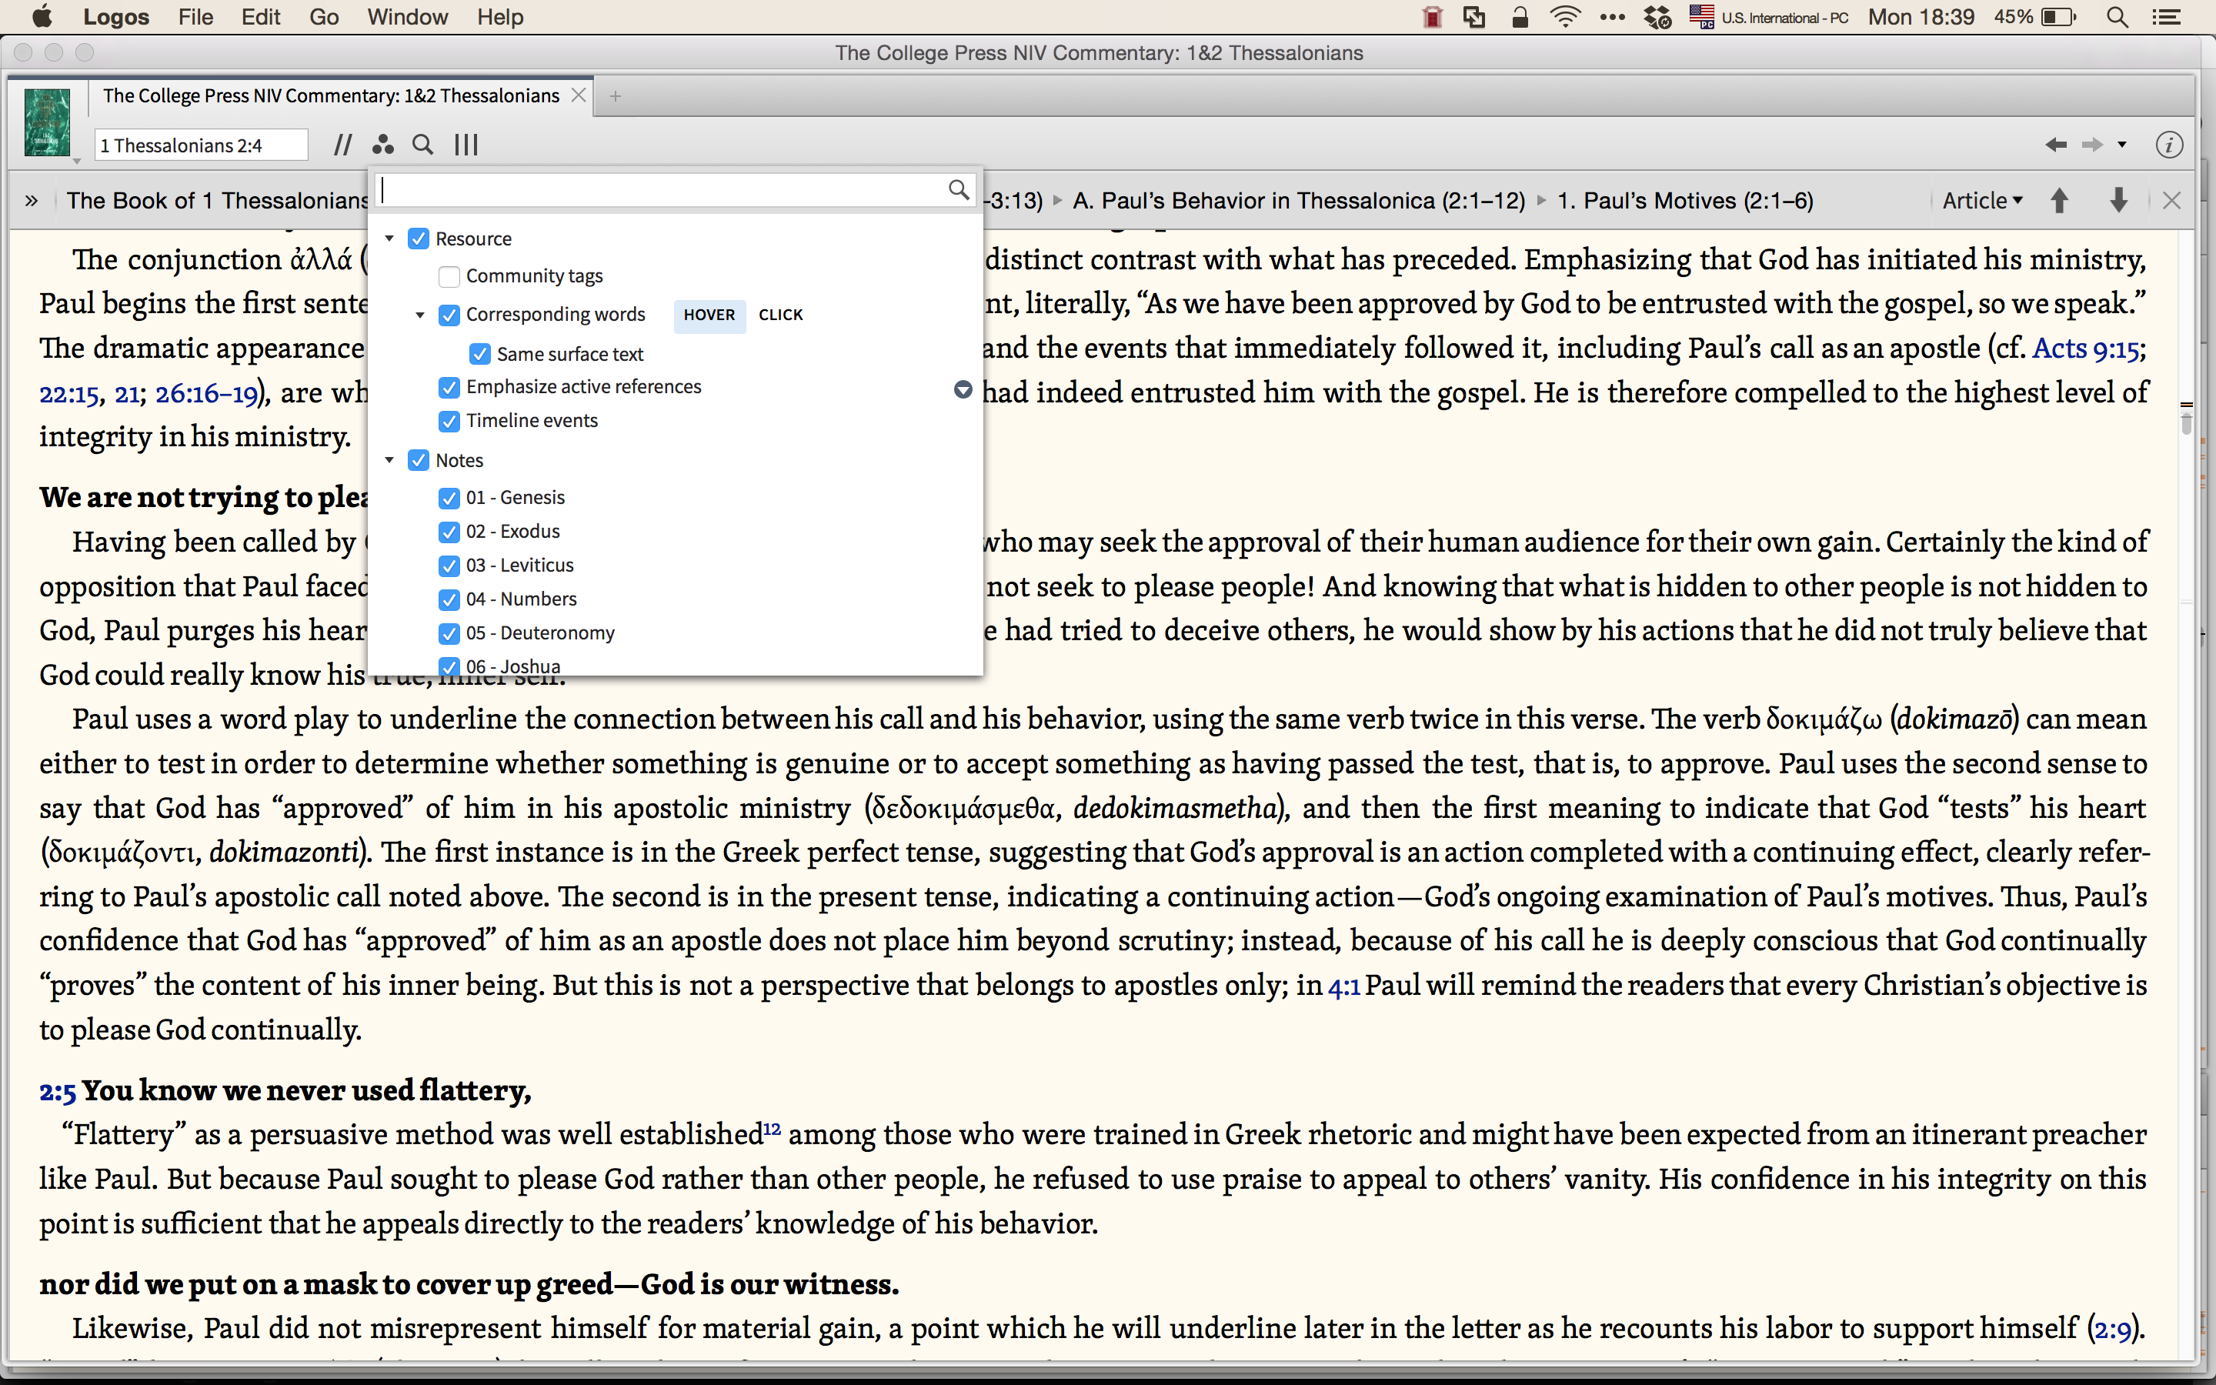Enable the Community tags checkbox
Viewport: 2216px width, 1385px height.
(x=448, y=275)
